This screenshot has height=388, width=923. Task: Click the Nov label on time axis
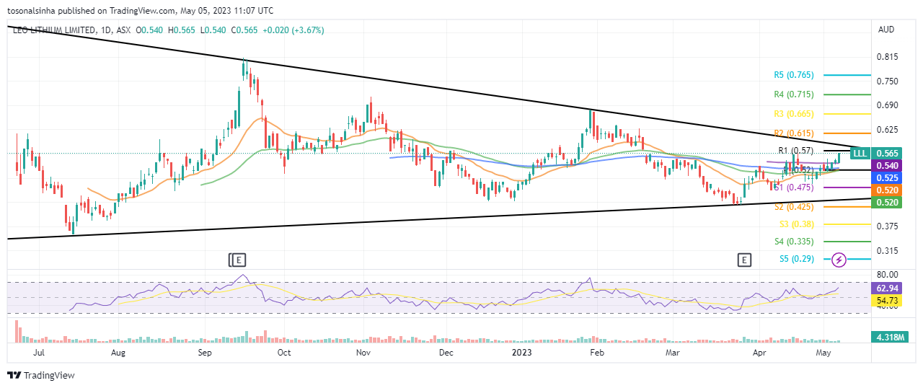(x=363, y=353)
